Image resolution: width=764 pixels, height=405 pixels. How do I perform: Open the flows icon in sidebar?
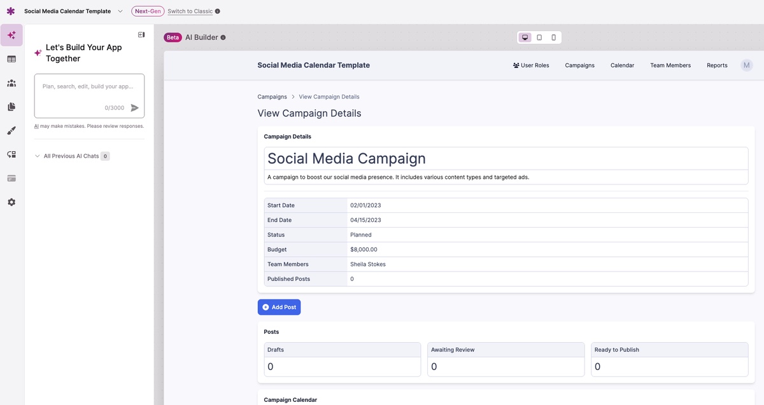click(11, 154)
